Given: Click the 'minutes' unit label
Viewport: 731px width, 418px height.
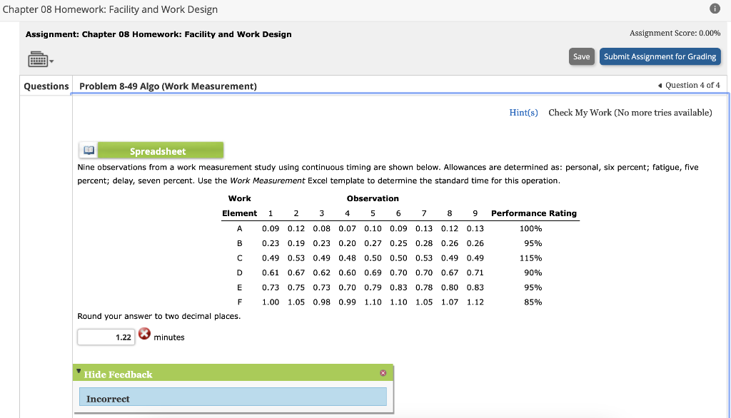Looking at the screenshot, I should click(169, 337).
